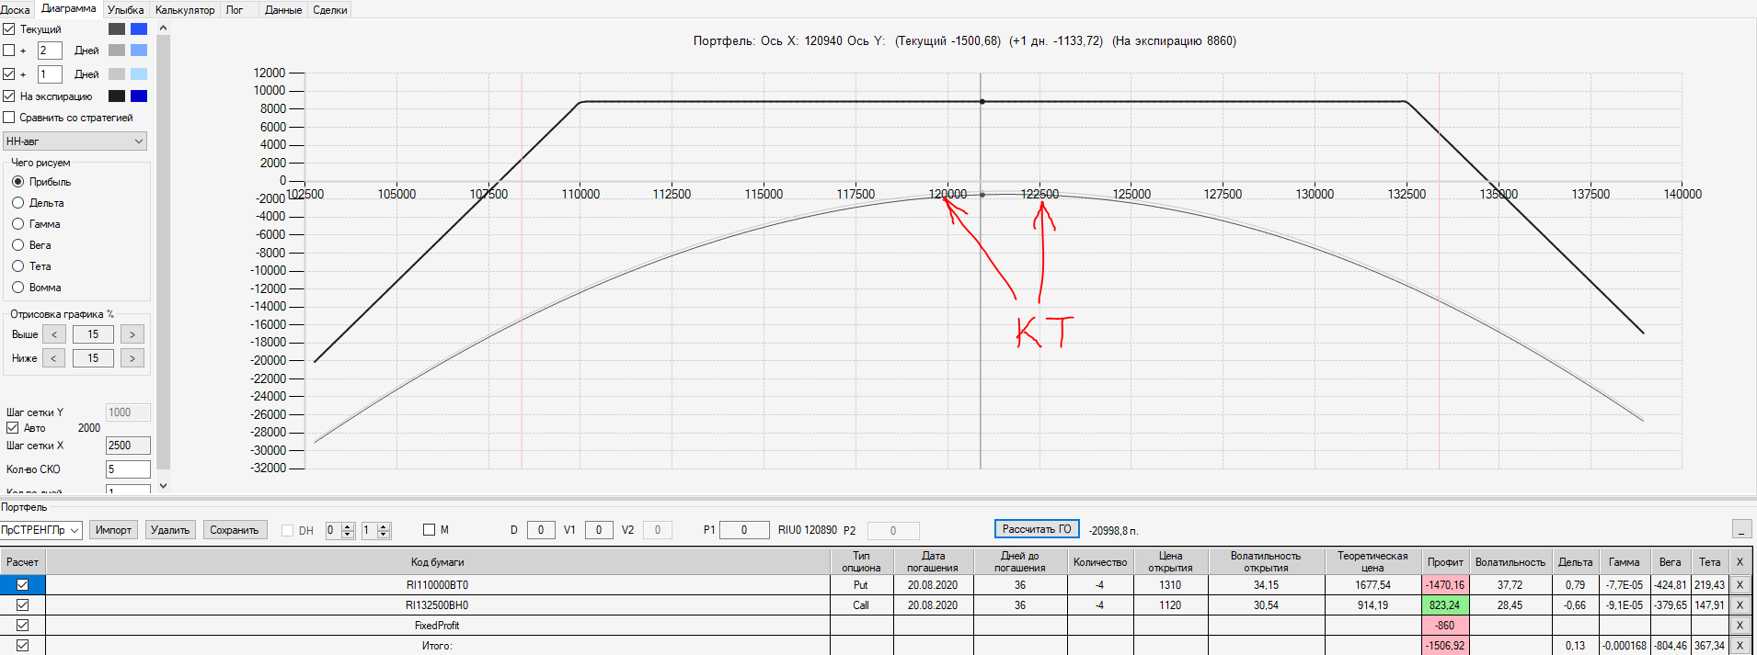Decrease the Выше percentage with left arrow
Viewport: 1757px width, 655px height.
54,334
